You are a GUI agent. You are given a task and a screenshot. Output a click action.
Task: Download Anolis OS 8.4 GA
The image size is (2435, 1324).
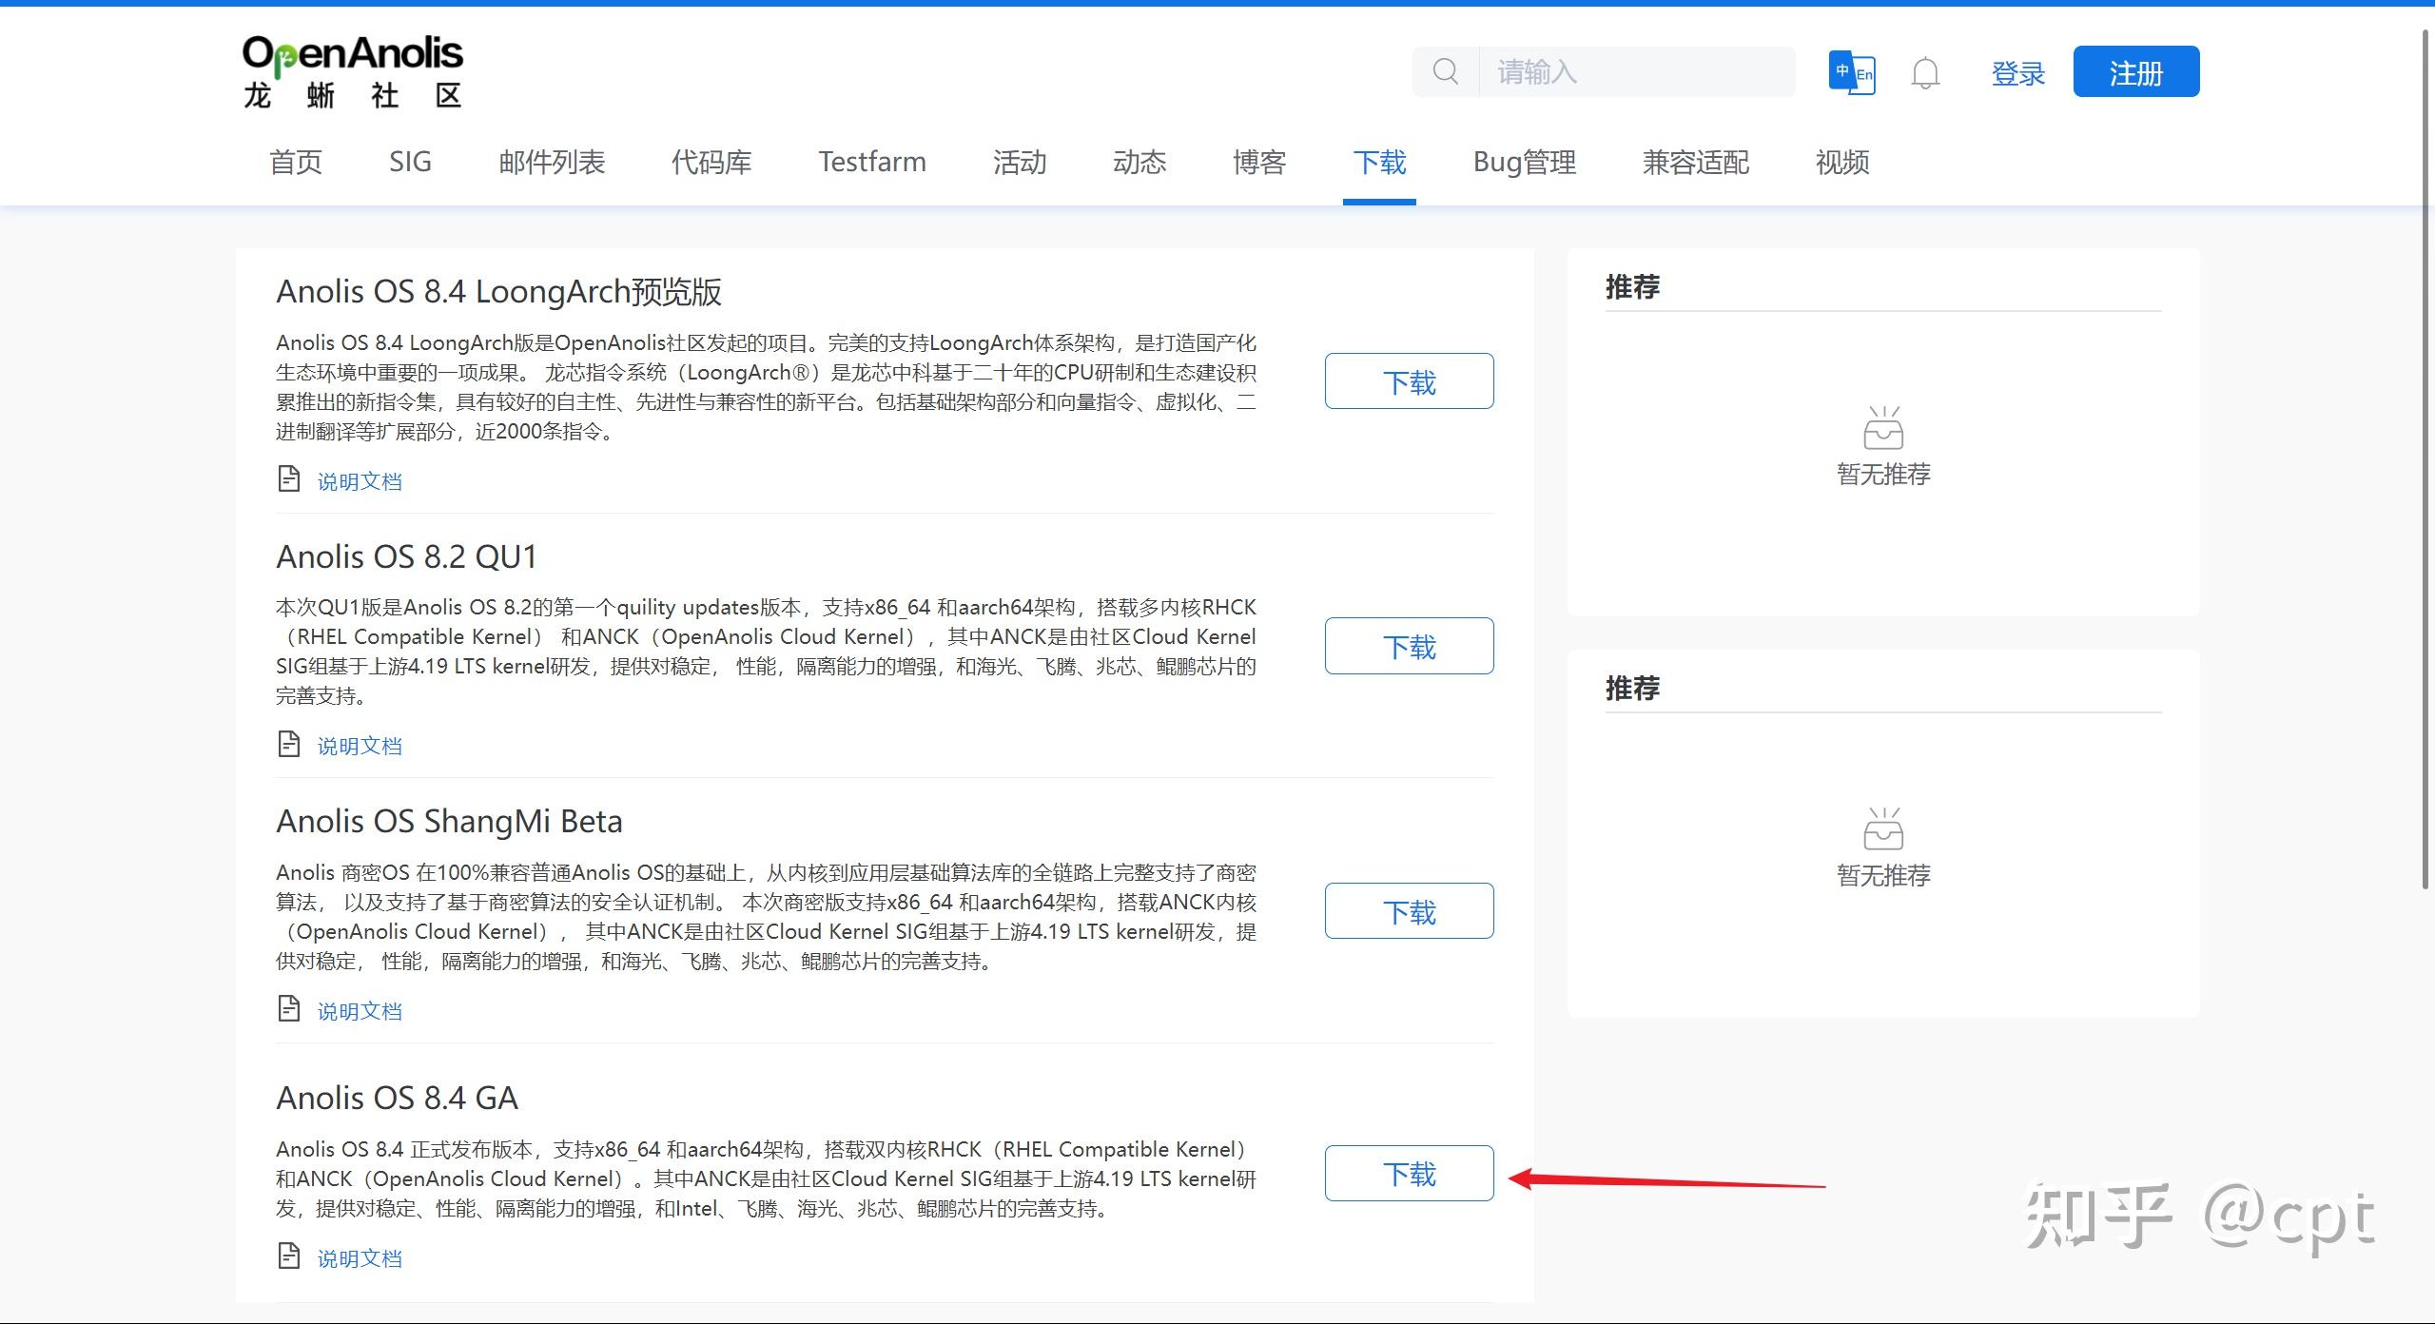1409,1173
